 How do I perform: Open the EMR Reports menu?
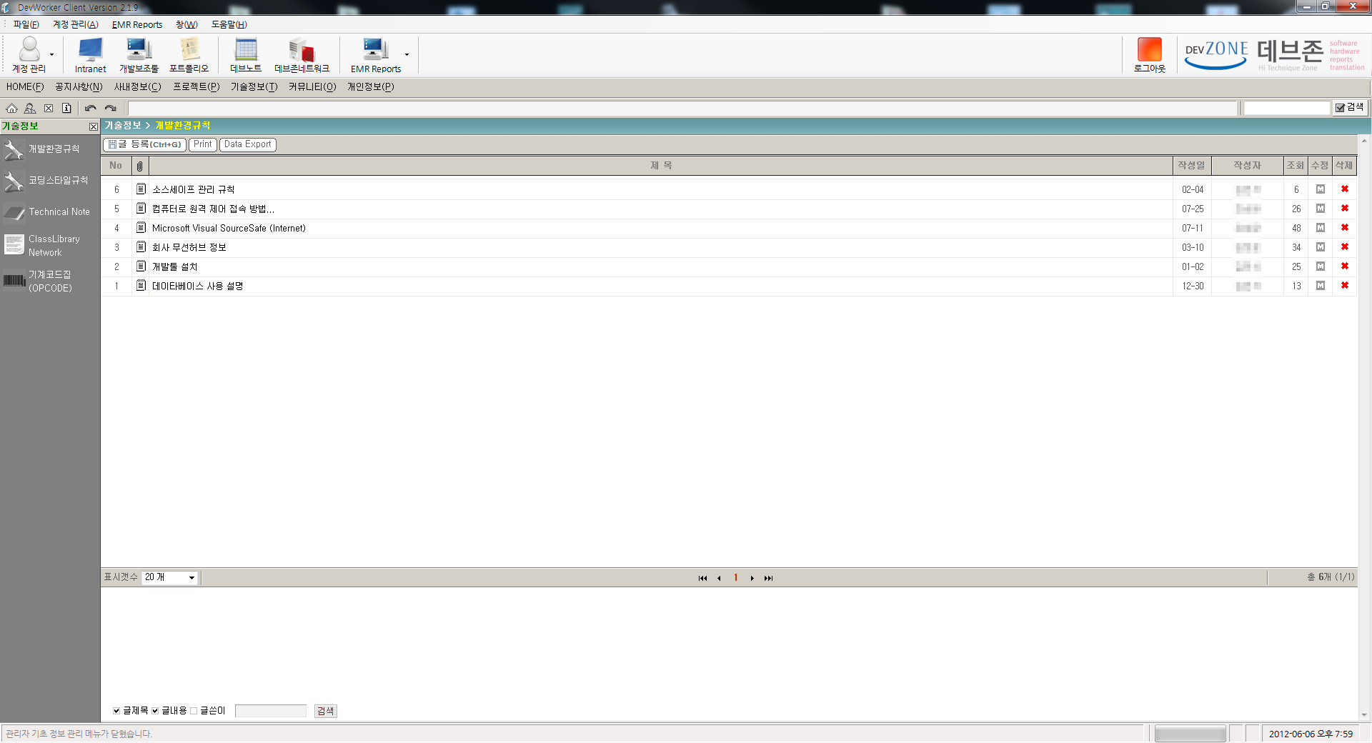pos(137,24)
